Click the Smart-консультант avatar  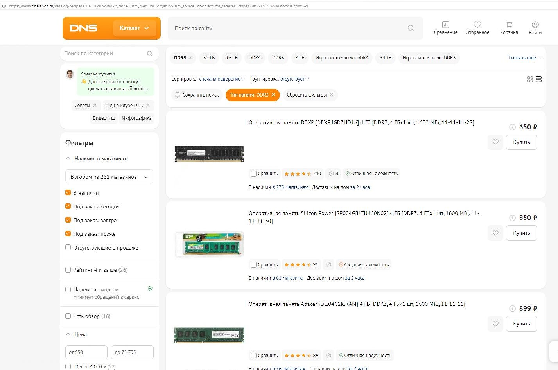(x=70, y=74)
